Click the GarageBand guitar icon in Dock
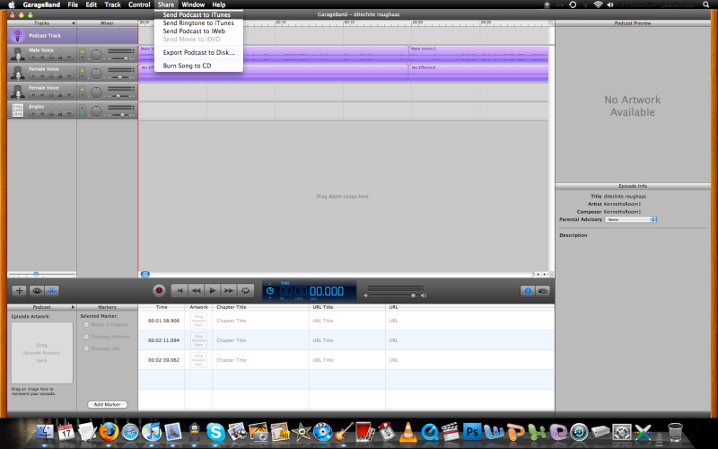 click(344, 432)
